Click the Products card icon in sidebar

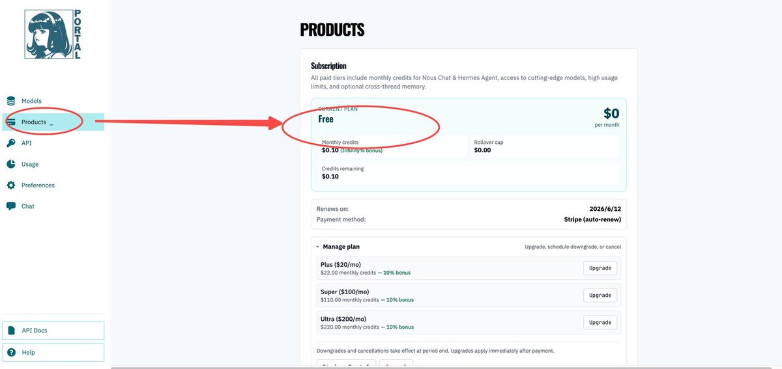point(11,122)
